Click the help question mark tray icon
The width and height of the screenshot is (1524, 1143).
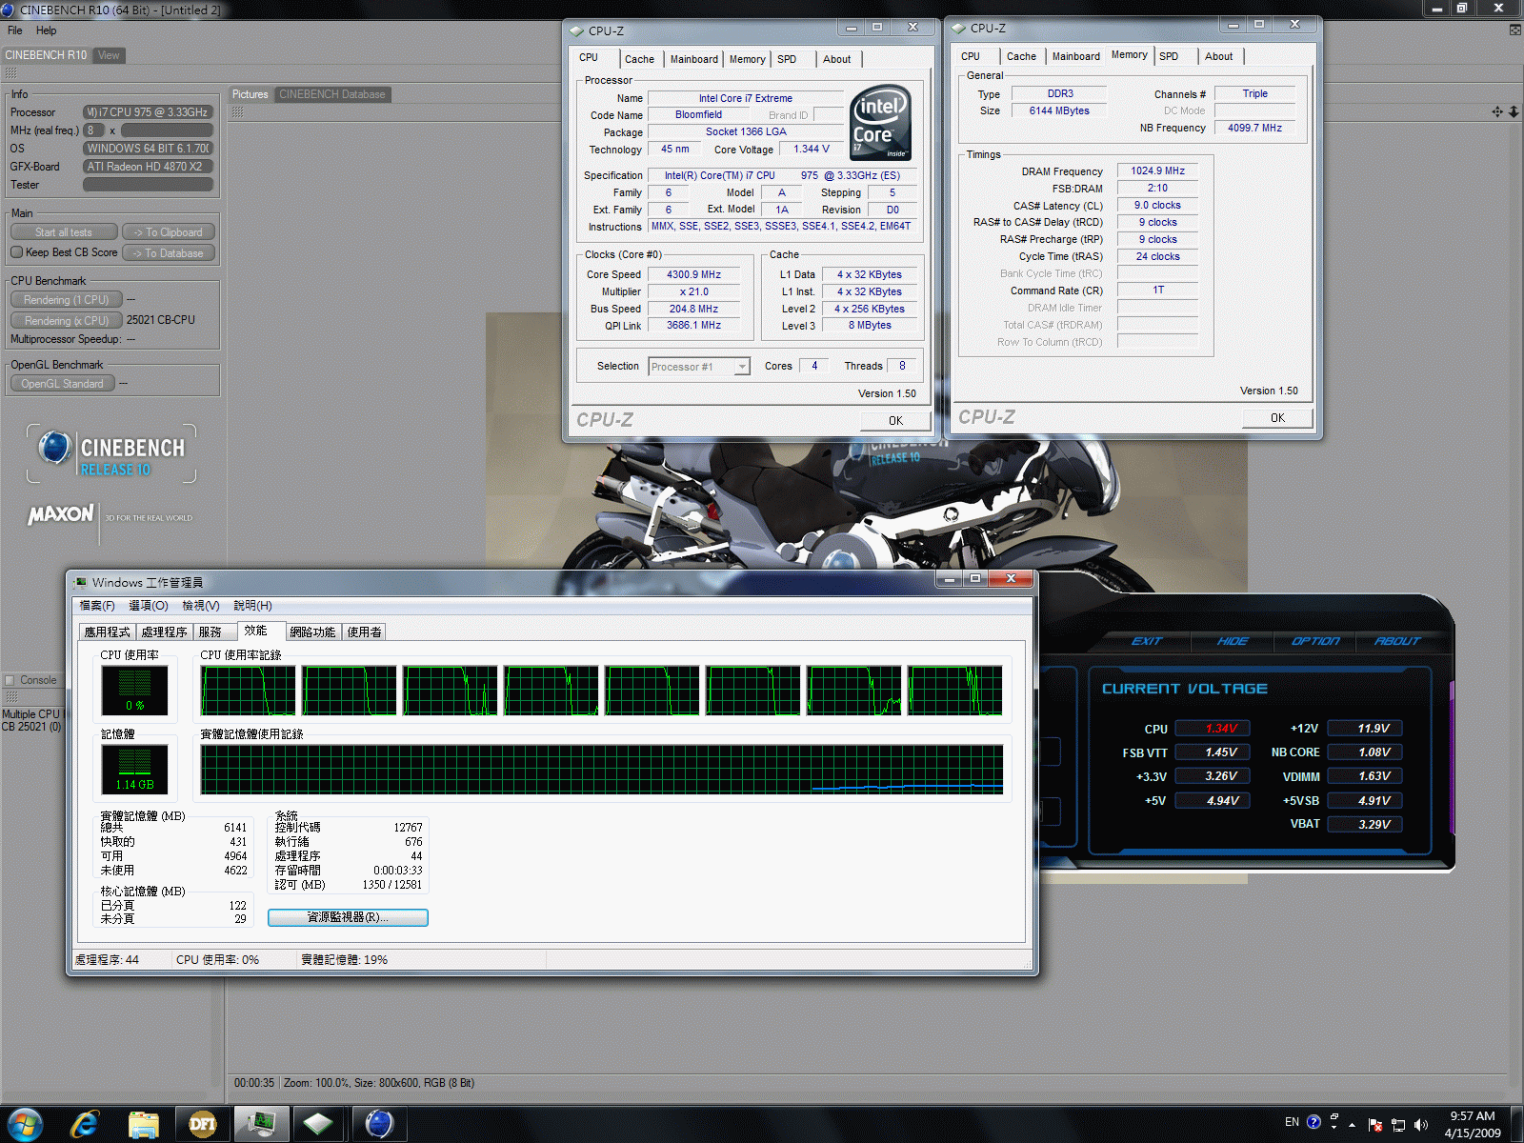tap(1313, 1122)
